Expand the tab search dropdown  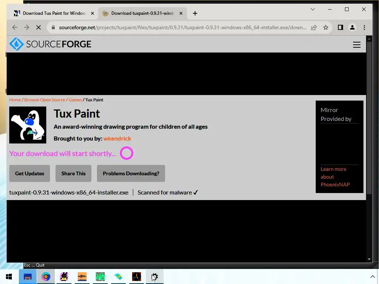tap(312, 9)
